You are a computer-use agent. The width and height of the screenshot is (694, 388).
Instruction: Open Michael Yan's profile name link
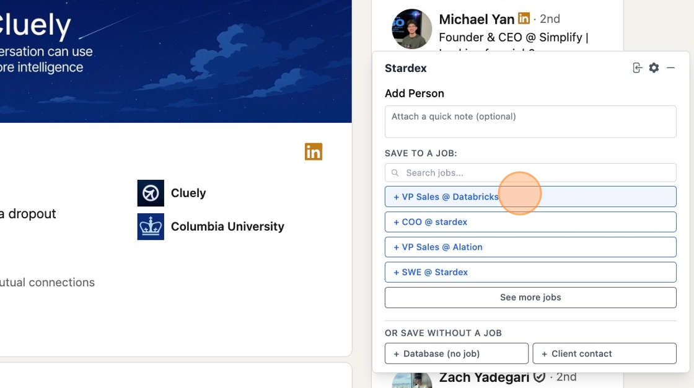[x=477, y=19]
